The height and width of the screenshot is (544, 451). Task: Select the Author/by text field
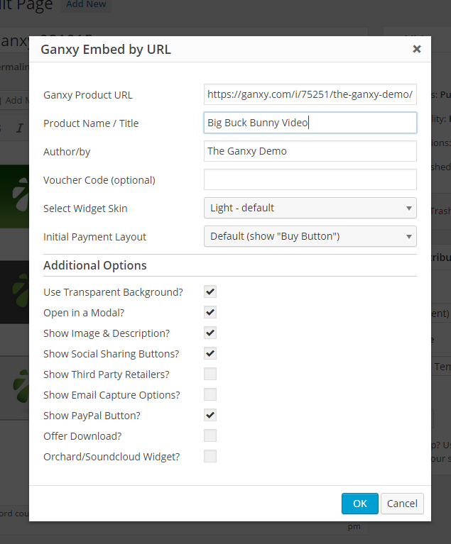(310, 151)
